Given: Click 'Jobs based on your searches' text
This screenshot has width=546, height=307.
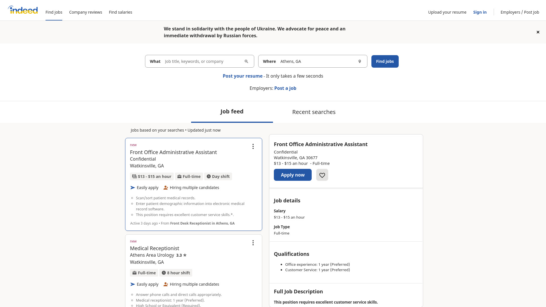Looking at the screenshot, I should coord(157,130).
